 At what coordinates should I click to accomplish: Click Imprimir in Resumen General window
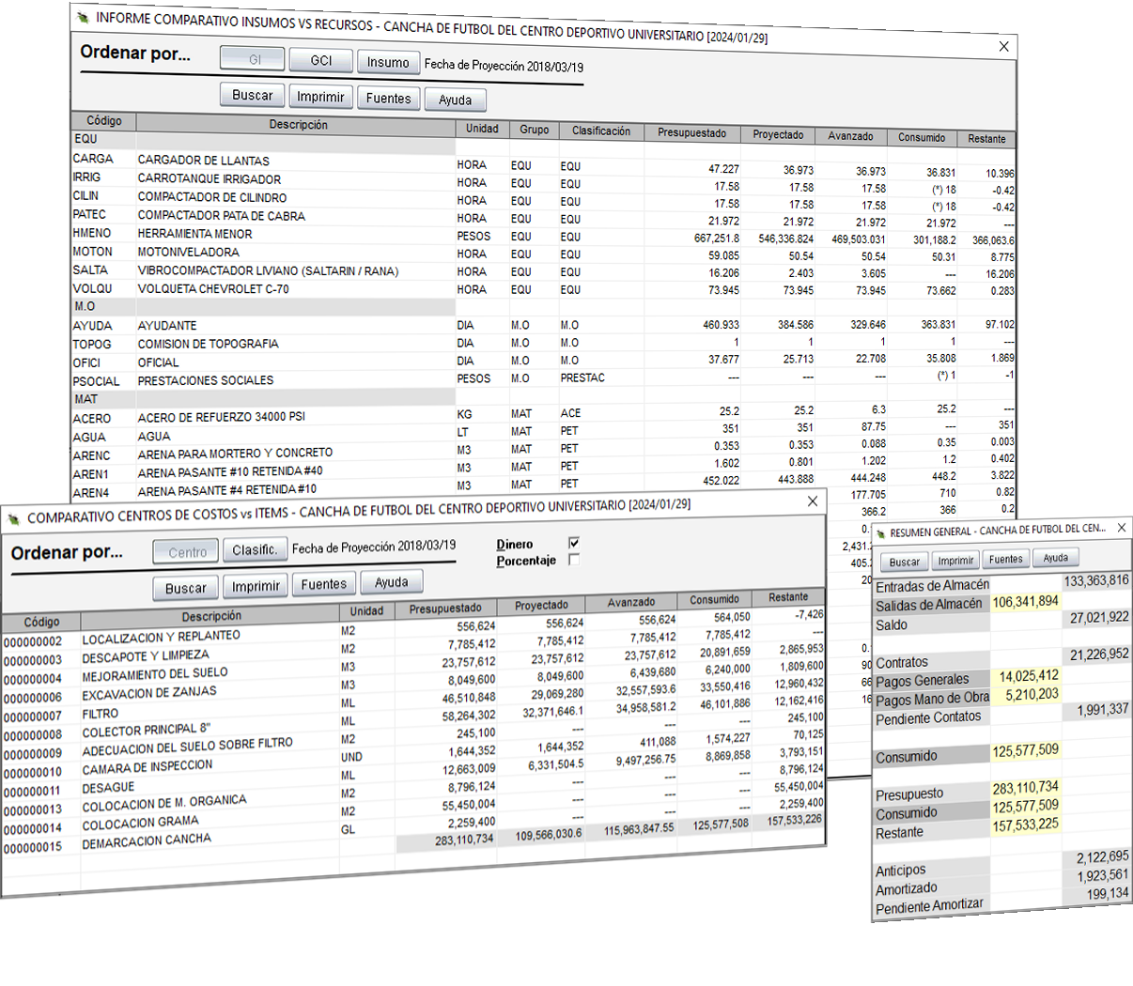955,561
